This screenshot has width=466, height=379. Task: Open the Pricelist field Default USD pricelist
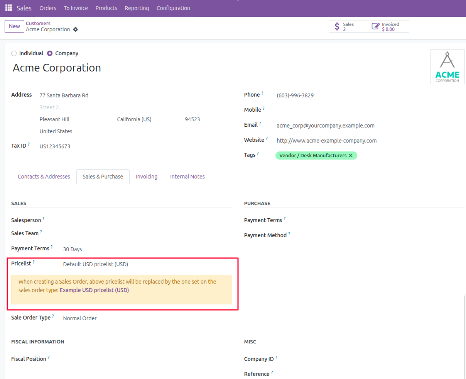click(147, 264)
